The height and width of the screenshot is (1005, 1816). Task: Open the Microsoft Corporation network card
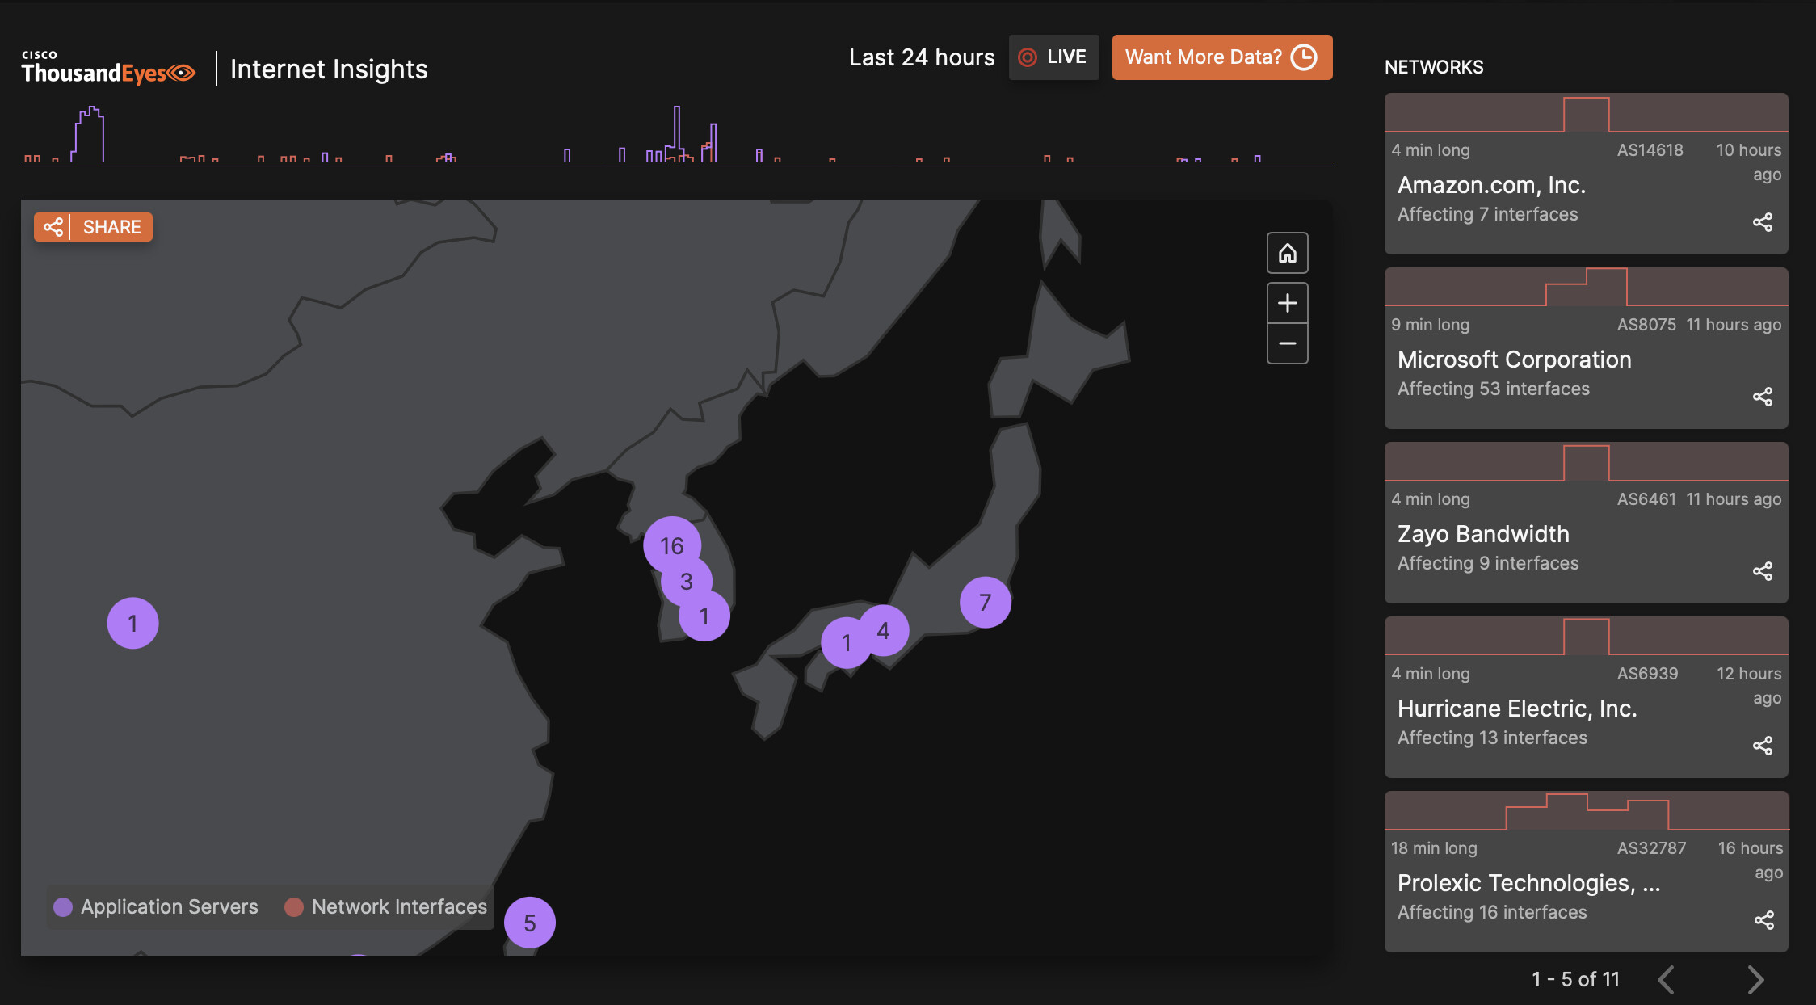(1586, 348)
